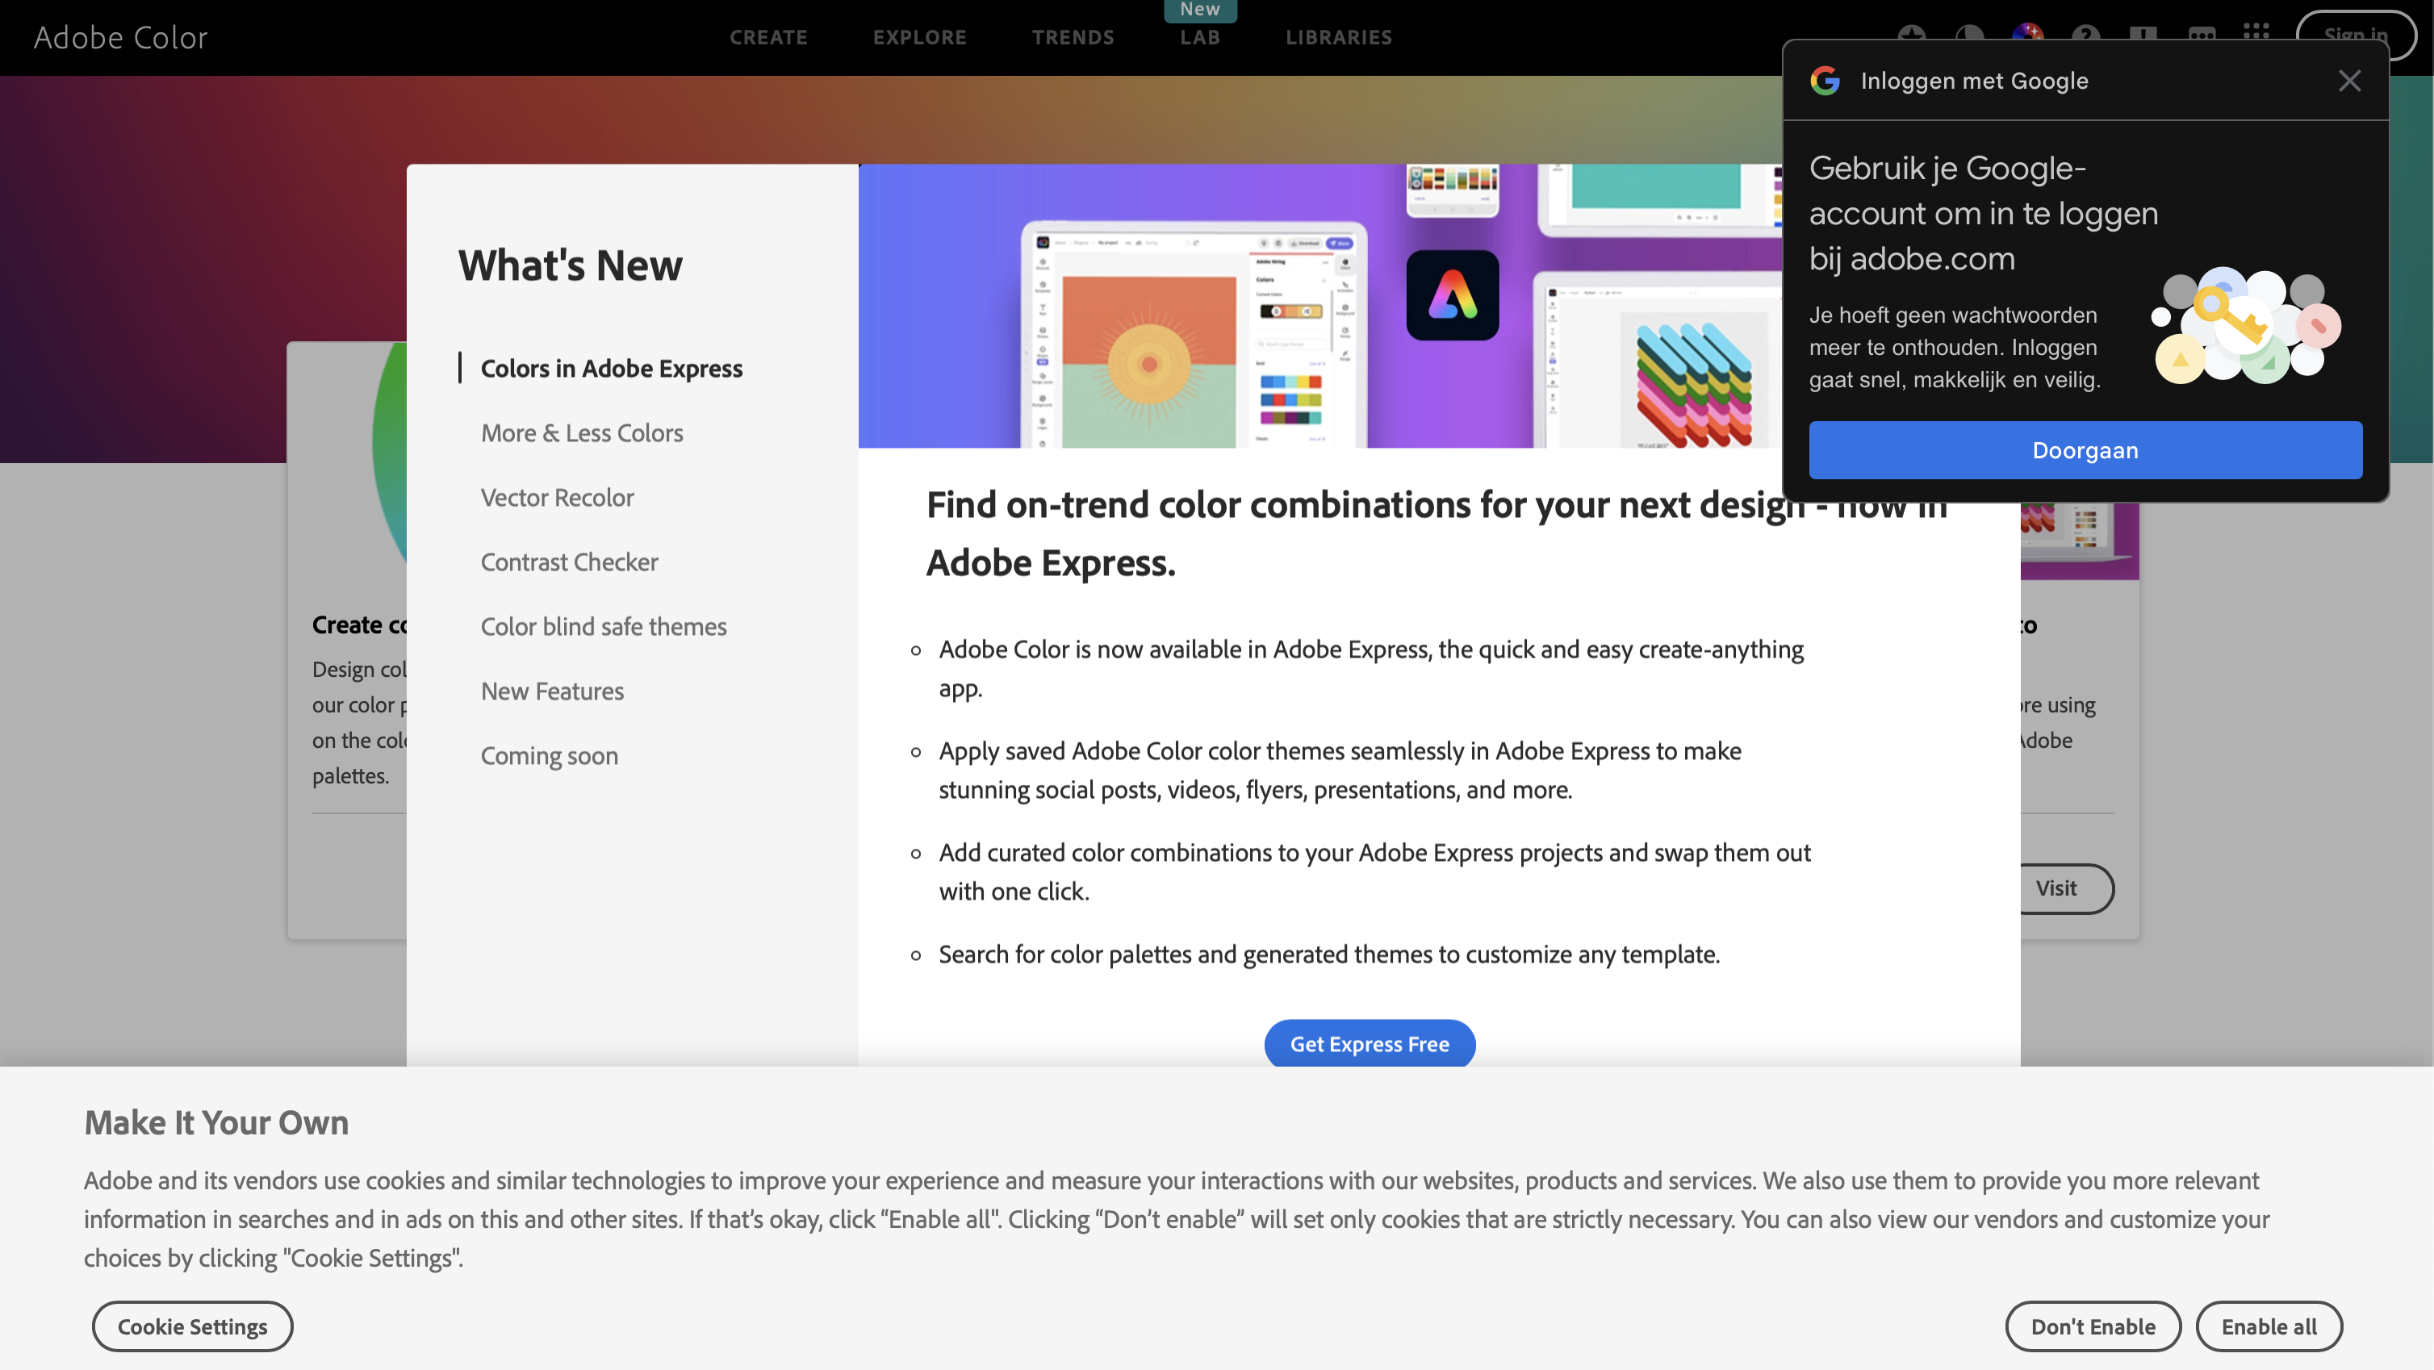The width and height of the screenshot is (2434, 1370).
Task: Open the color wheel game icon
Action: coord(2028,32)
